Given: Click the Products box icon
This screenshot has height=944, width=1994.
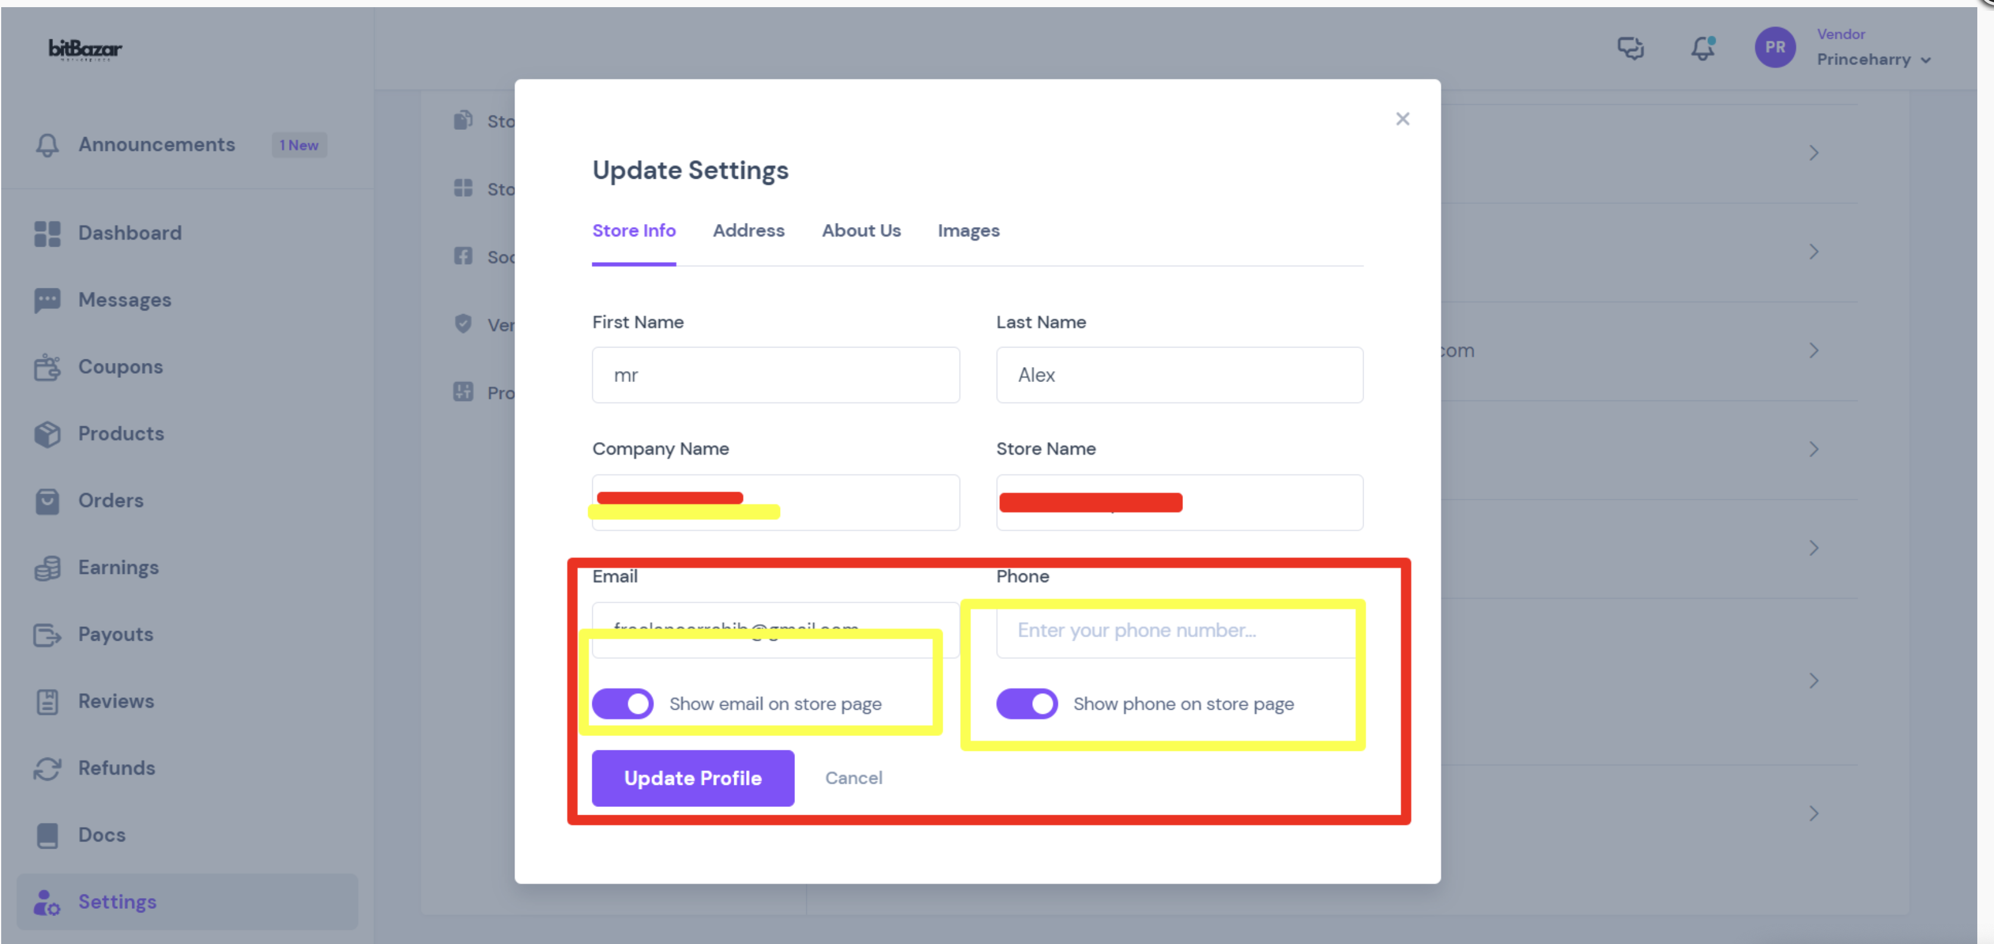Looking at the screenshot, I should (x=47, y=434).
